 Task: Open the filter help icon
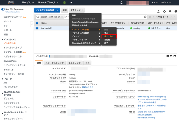pyautogui.click(x=145, y=17)
